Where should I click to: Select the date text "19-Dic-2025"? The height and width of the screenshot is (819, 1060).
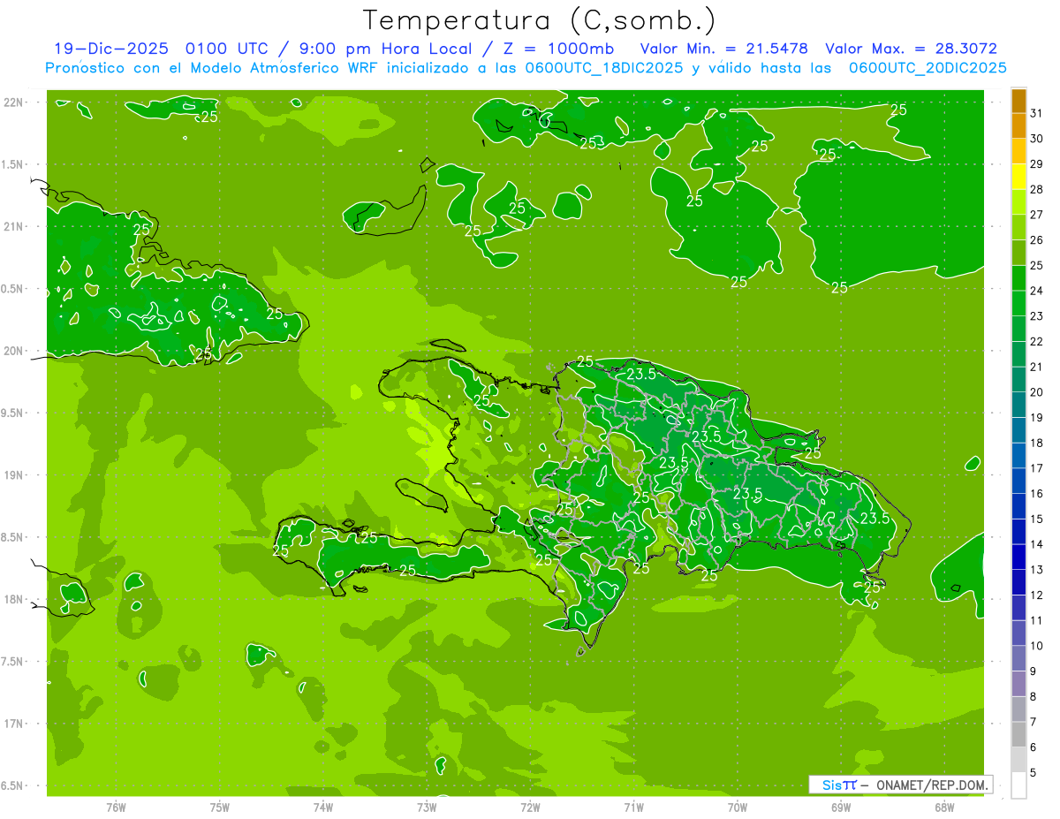click(112, 49)
